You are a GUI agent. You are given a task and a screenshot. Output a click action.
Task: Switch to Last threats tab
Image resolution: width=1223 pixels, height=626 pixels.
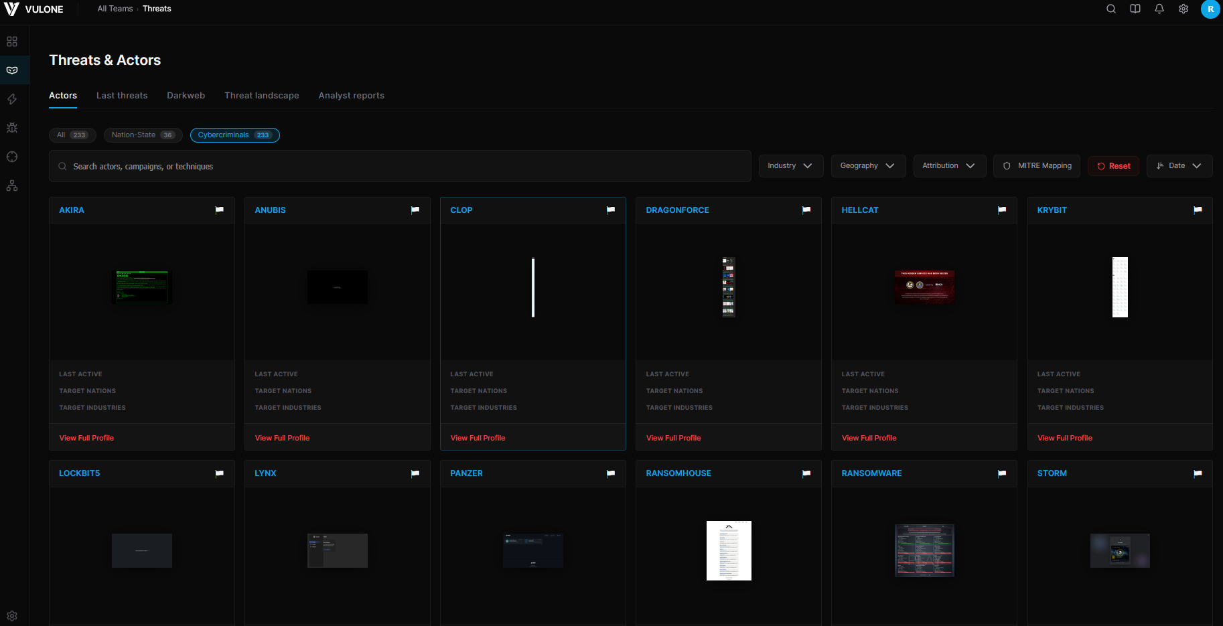pyautogui.click(x=122, y=96)
